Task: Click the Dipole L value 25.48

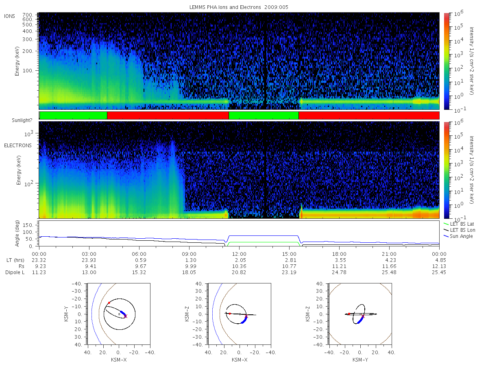Action: click(x=389, y=272)
